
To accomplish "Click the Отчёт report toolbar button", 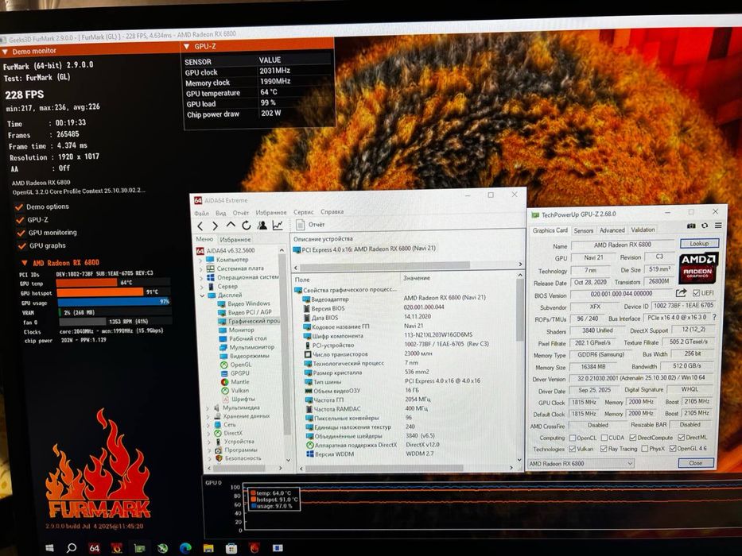I will 310,225.
